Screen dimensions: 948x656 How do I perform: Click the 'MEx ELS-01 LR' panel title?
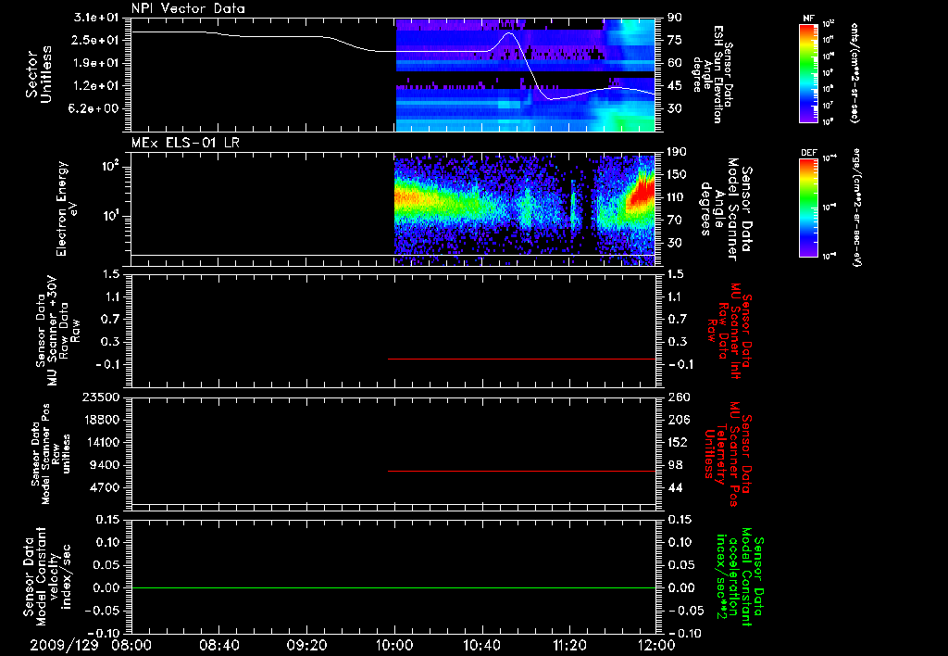coord(185,143)
